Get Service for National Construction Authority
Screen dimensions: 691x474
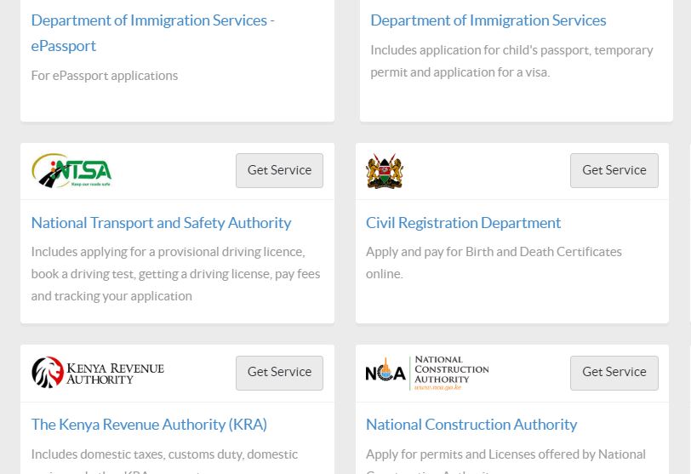click(x=614, y=373)
